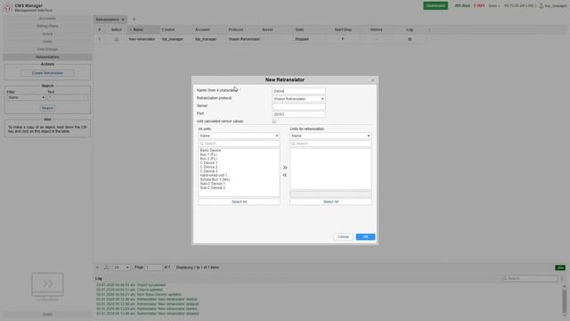Viewport: 570px width, 321px height.
Task: Click the log panel Search field
Action: pos(529,278)
